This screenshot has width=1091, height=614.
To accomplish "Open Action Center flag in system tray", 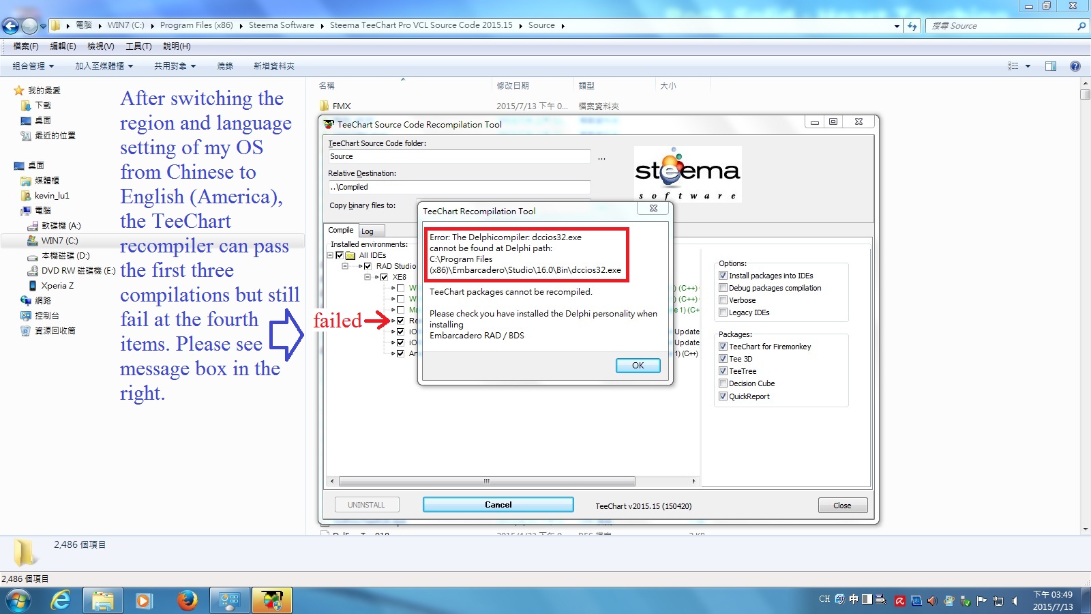I will tap(982, 601).
